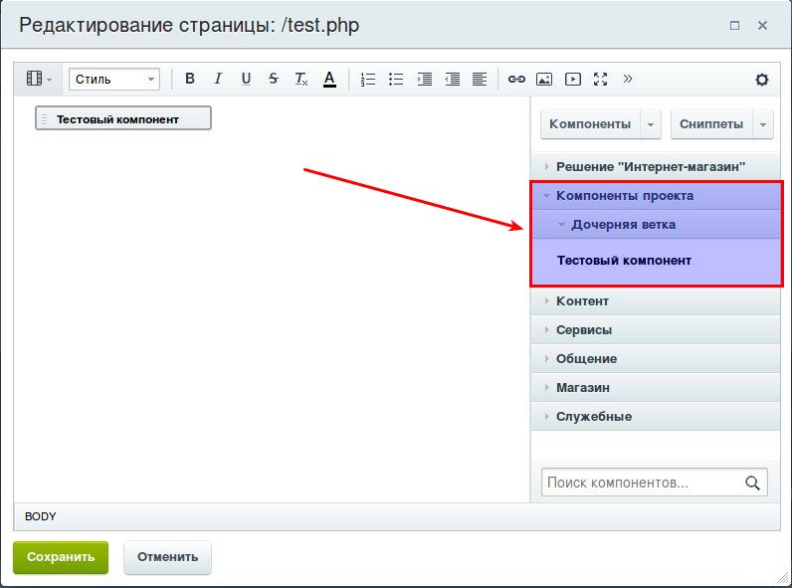
Task: Toggle underline formatting
Action: coord(246,79)
